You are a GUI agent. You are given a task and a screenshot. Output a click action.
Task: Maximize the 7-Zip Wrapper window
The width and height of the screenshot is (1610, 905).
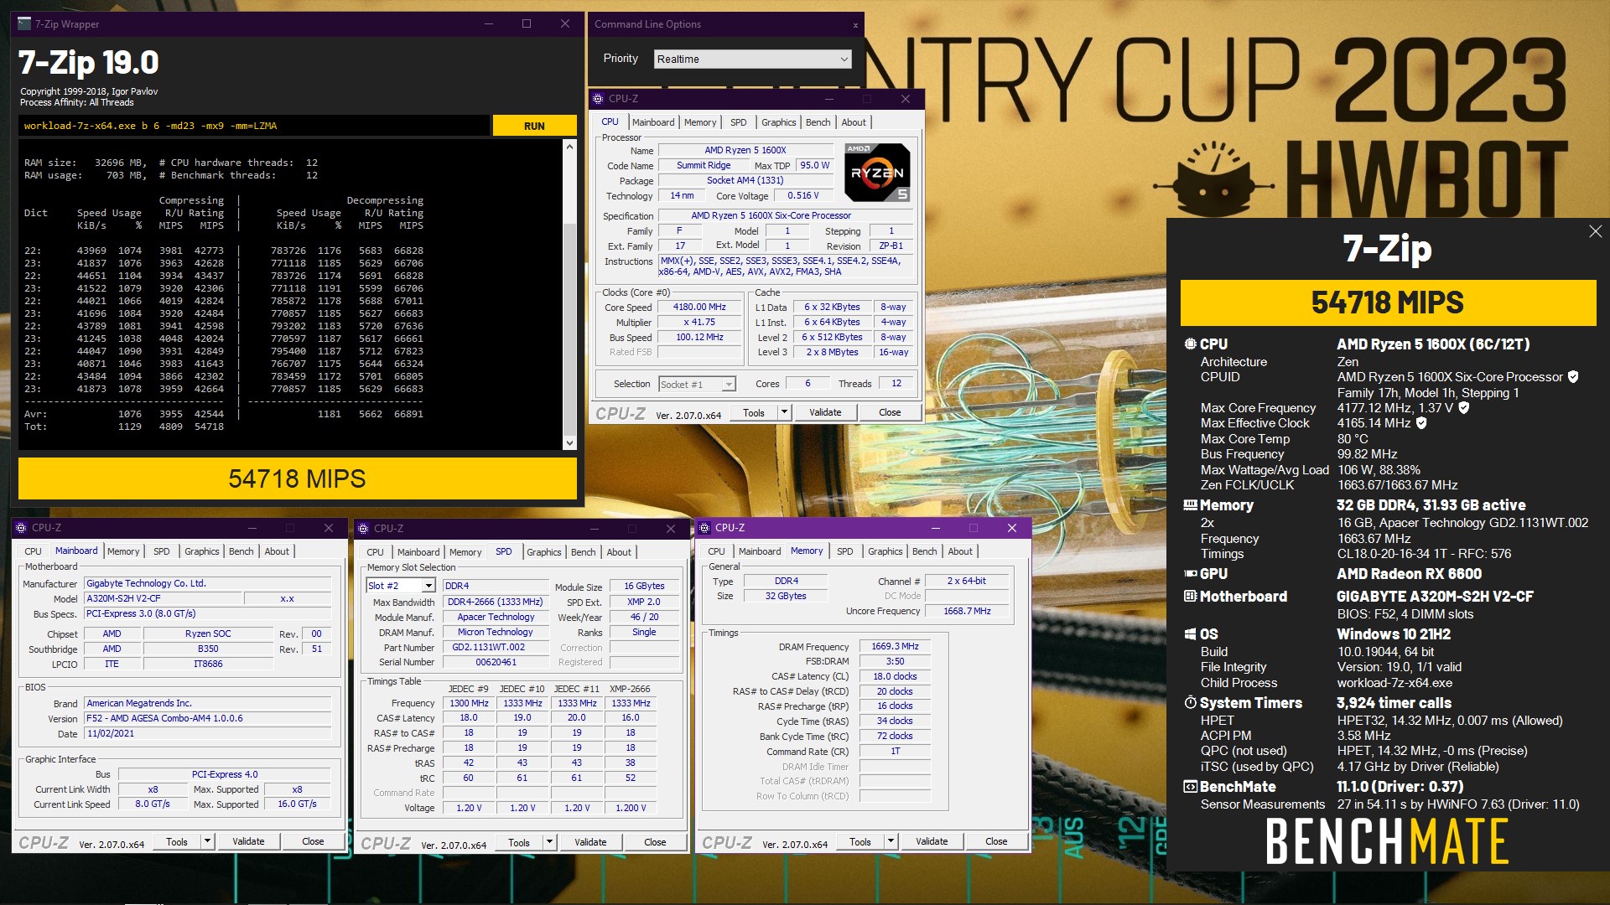(x=527, y=23)
